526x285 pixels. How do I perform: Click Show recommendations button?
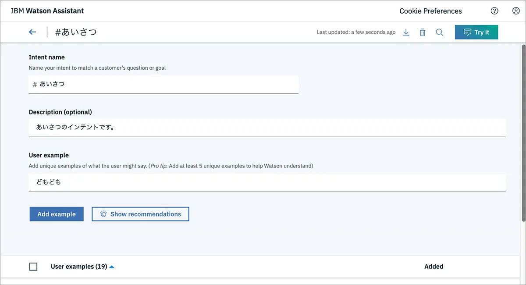(140, 214)
